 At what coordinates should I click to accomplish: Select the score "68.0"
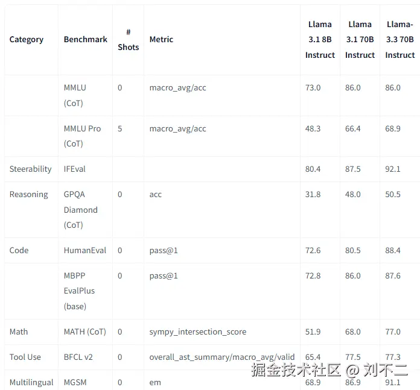(352, 332)
